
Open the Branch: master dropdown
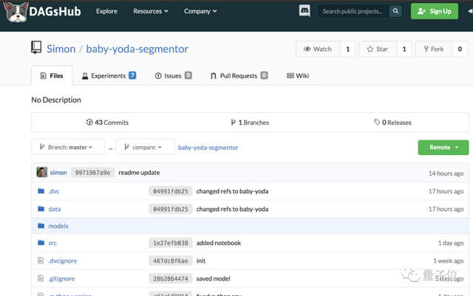[70, 147]
